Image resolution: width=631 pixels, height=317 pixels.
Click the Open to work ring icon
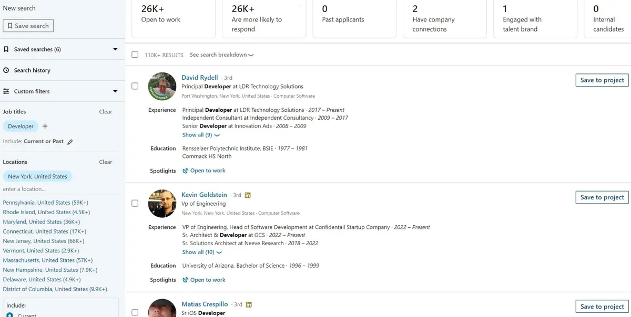click(185, 170)
